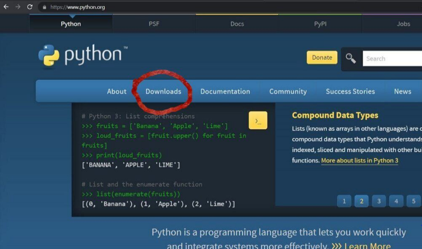Open the PyPI tab
422x249 pixels.
click(320, 24)
